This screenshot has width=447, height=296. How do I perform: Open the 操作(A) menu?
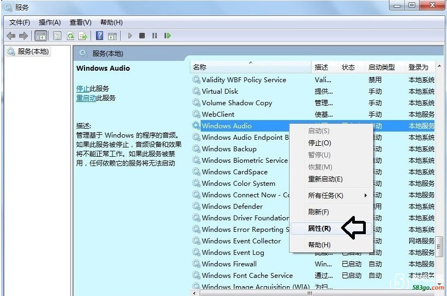49,22
